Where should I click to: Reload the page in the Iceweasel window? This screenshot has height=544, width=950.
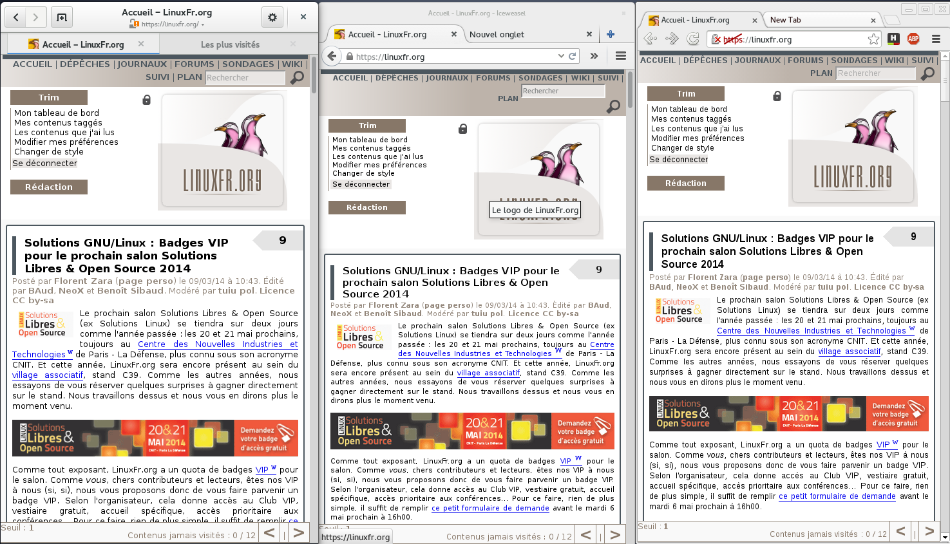click(572, 56)
